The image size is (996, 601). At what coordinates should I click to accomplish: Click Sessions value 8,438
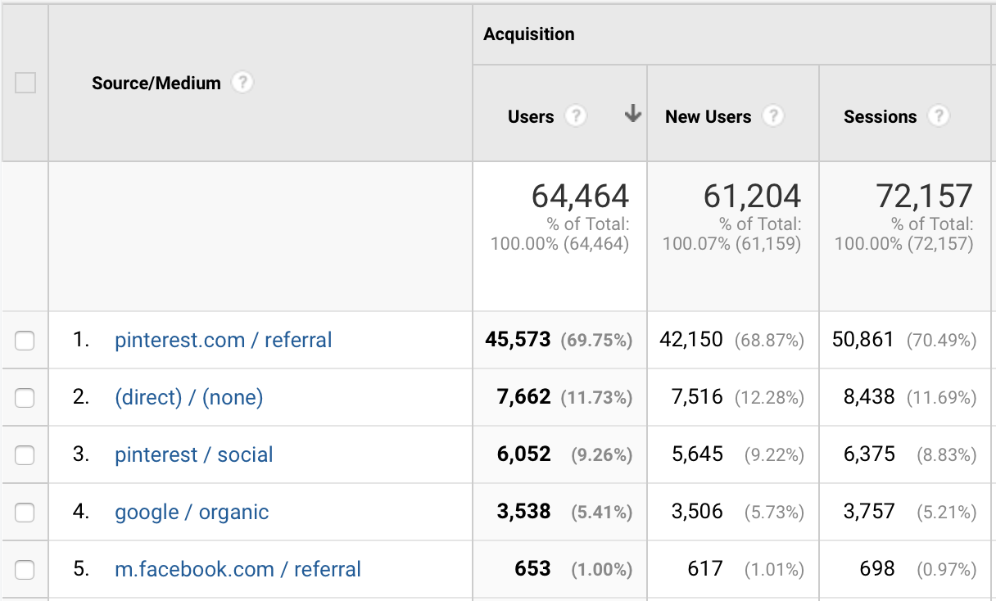868,397
